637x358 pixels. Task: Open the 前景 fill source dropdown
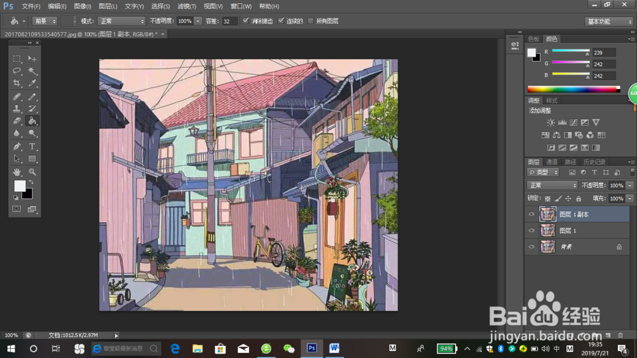(x=45, y=21)
